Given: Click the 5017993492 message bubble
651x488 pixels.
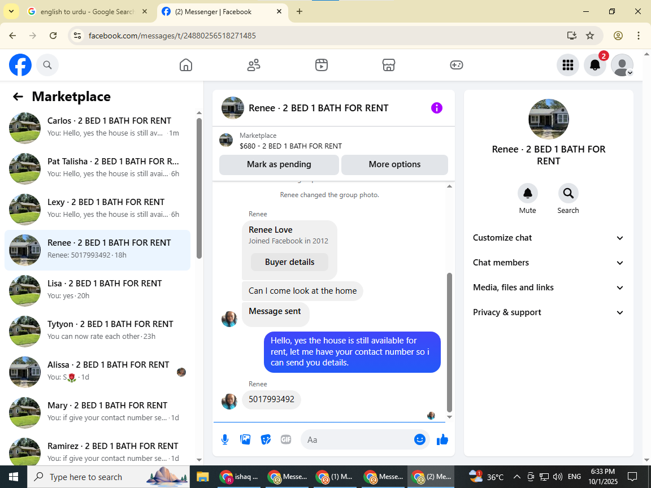Looking at the screenshot, I should (x=271, y=400).
